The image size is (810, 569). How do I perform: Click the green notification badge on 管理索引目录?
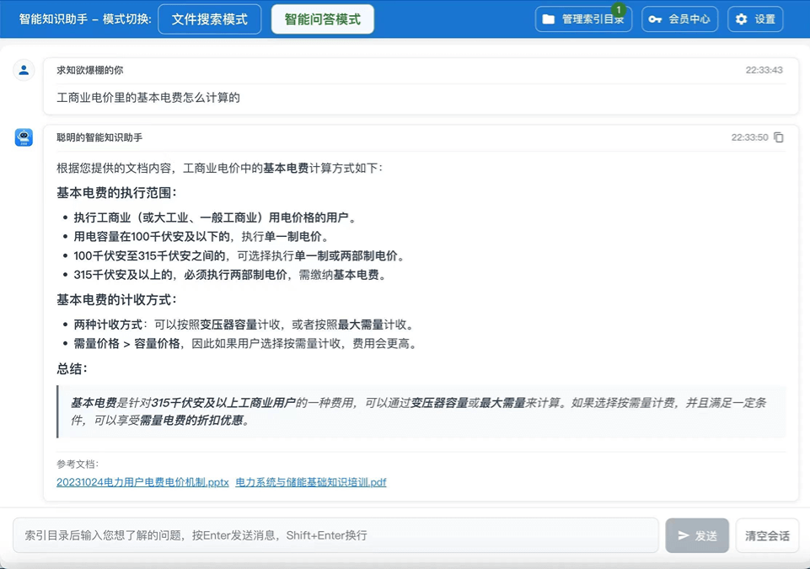pos(617,8)
